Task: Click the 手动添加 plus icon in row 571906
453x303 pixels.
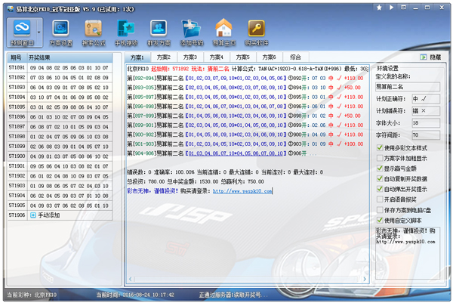Action: [x=33, y=215]
